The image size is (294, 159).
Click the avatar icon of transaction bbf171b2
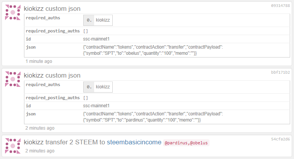13,79
